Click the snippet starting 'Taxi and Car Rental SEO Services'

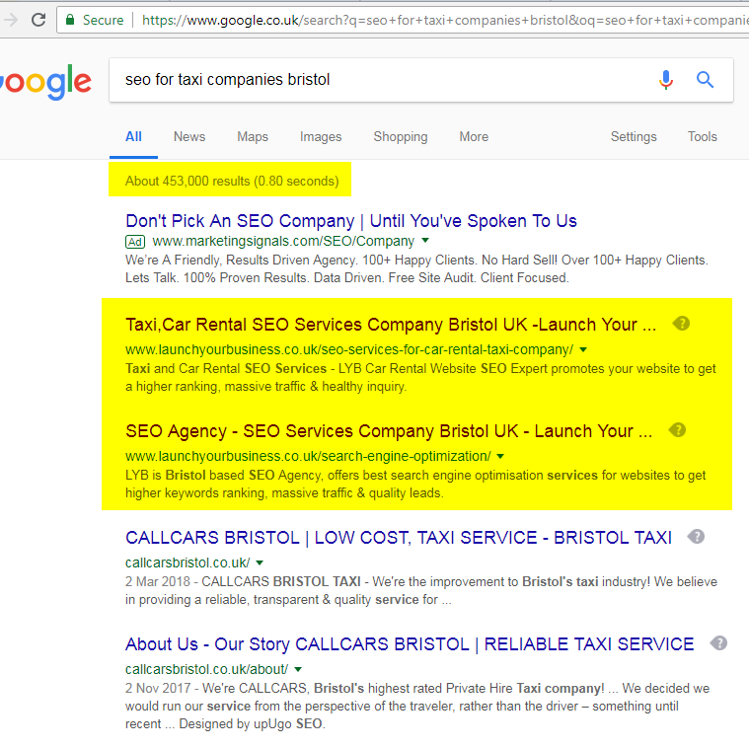click(420, 377)
